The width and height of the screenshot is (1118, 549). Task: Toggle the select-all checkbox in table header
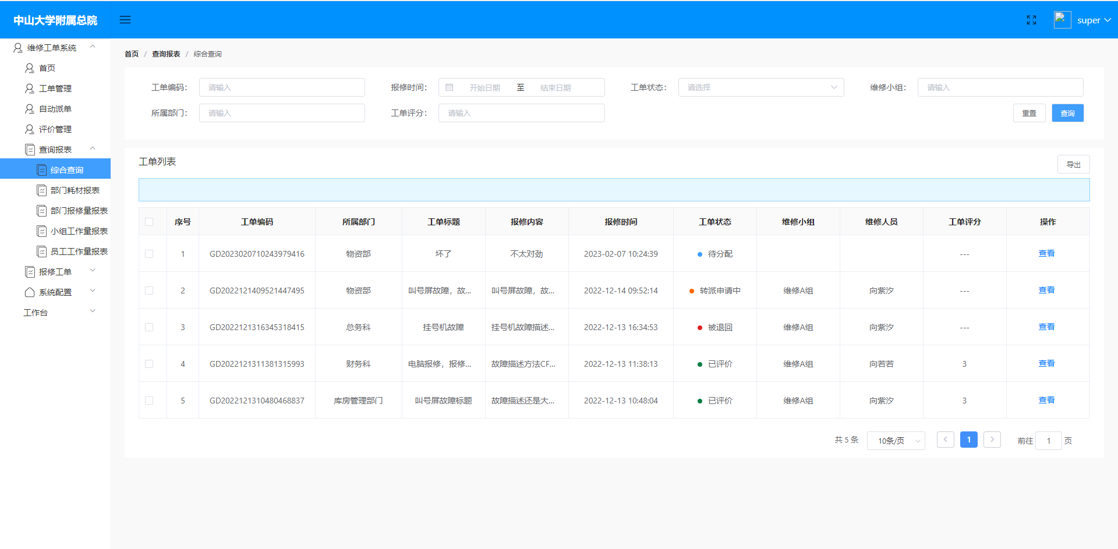point(149,222)
